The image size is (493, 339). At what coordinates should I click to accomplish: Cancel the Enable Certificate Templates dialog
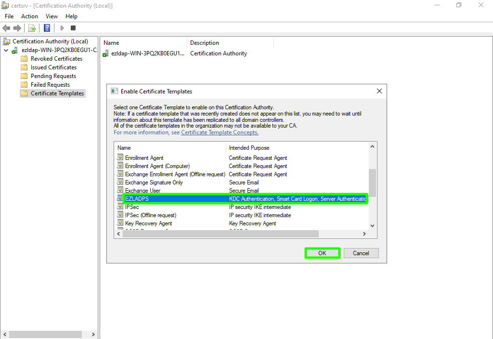point(361,253)
